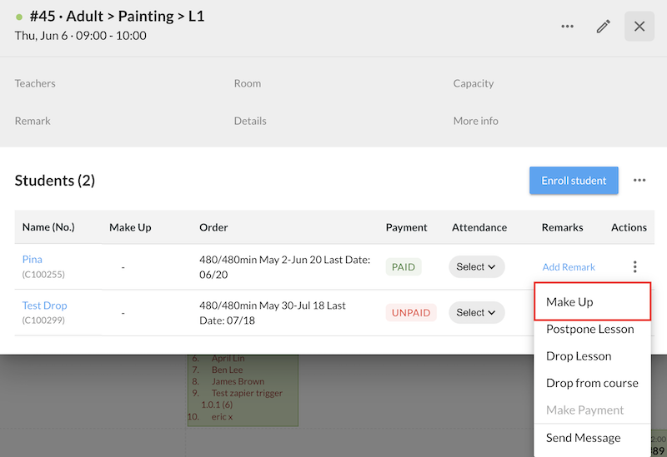Open the lesson header three-dot menu
The image size is (667, 457).
tap(567, 27)
